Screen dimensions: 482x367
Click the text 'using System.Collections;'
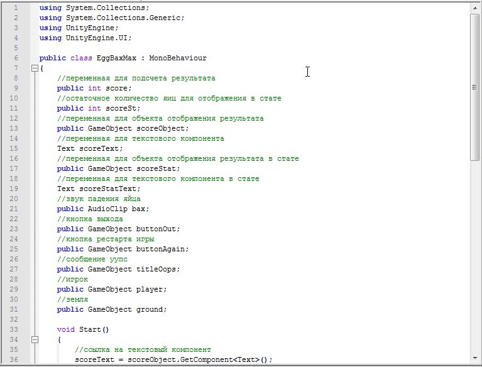tap(94, 8)
